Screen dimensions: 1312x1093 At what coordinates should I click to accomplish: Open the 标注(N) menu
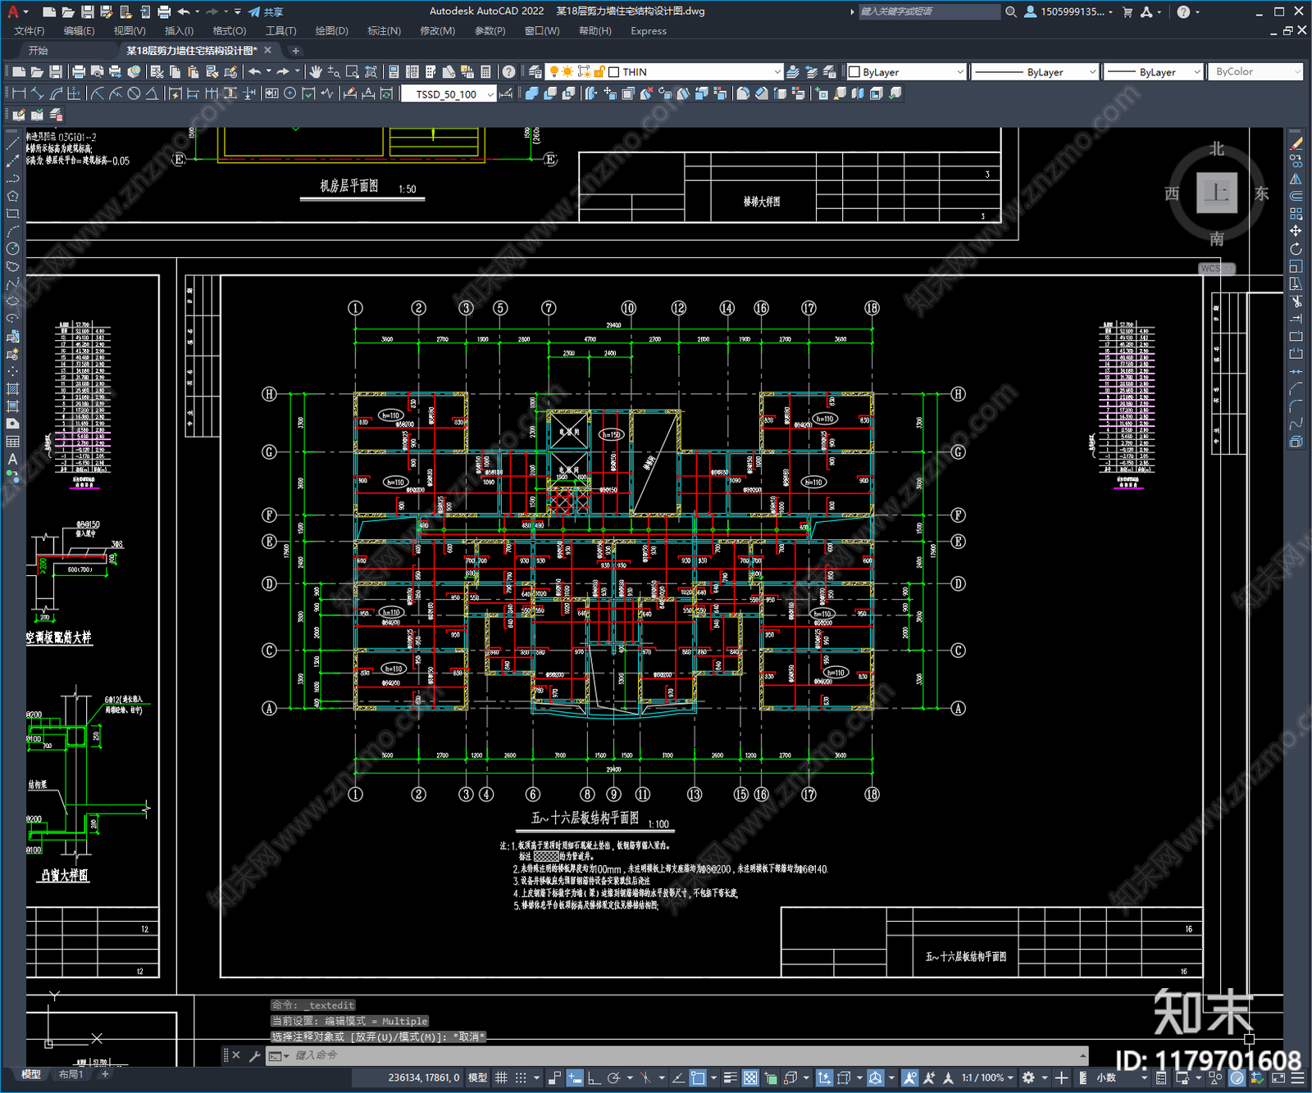[x=384, y=31]
